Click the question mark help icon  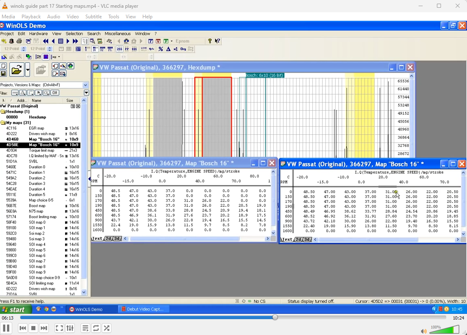[x=210, y=41]
